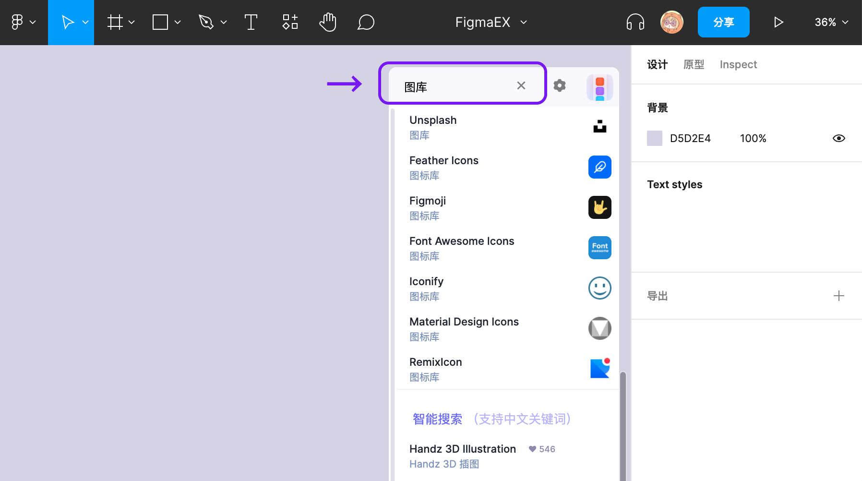
Task: Launch Iconify via its smiley icon
Action: (600, 288)
